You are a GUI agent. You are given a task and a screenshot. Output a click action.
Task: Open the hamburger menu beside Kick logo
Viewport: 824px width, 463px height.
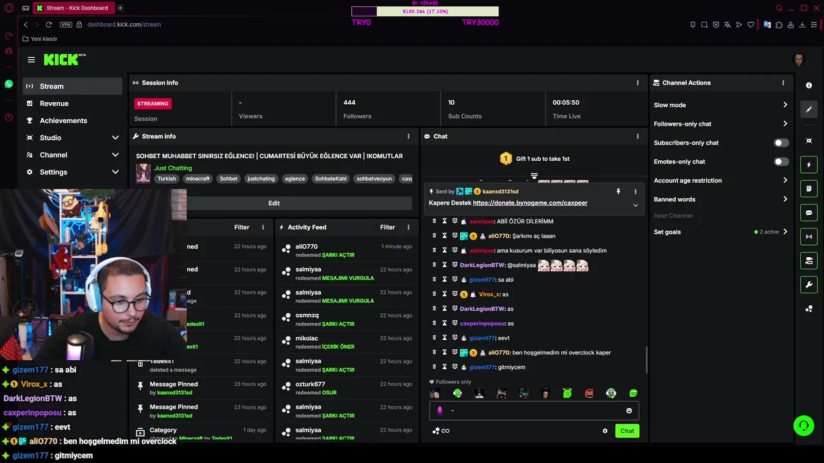point(31,60)
